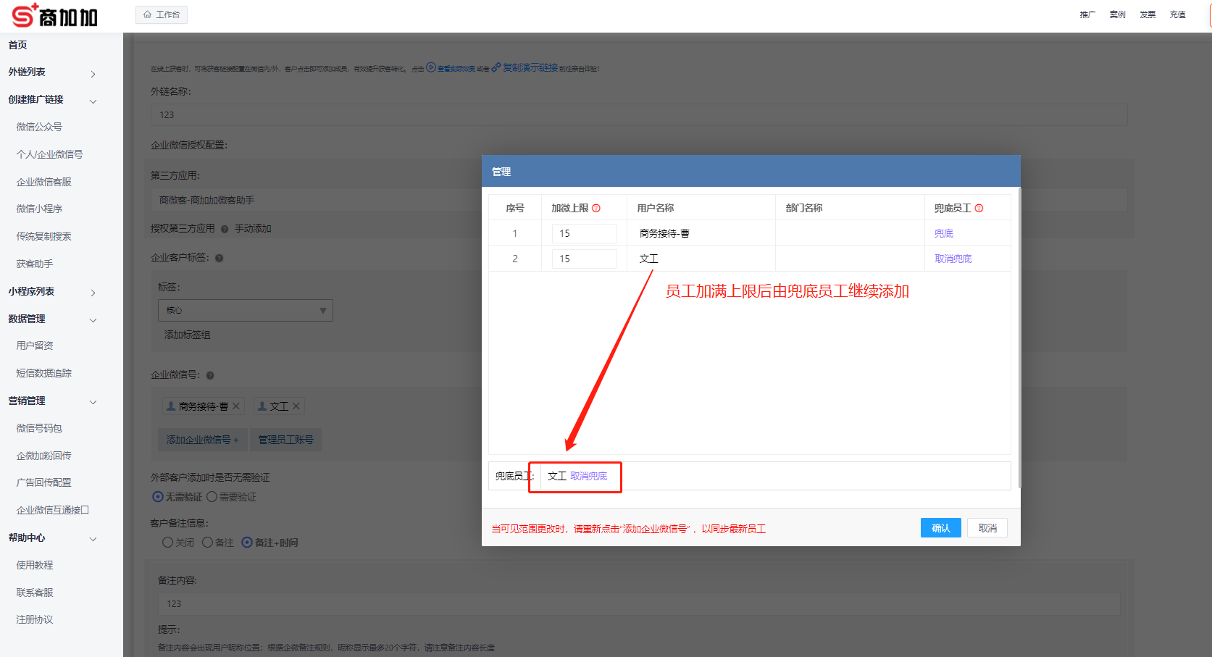This screenshot has height=657, width=1212.
Task: Click the play icon before 查看实际效果
Action: (x=432, y=67)
